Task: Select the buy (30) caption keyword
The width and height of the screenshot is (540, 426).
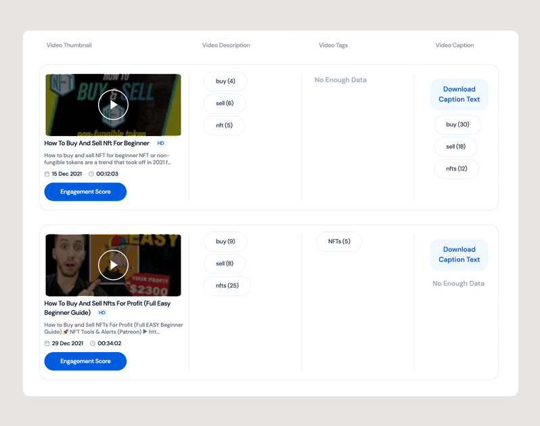Action: tap(457, 125)
